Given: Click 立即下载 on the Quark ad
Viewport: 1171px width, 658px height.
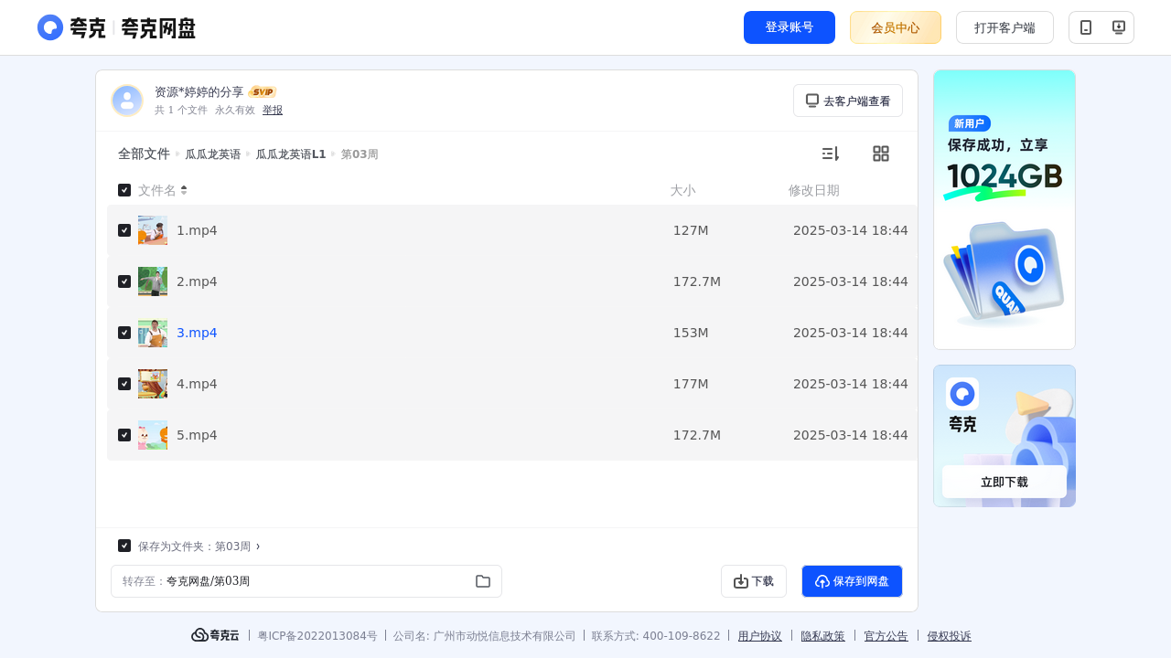Looking at the screenshot, I should (x=1004, y=482).
